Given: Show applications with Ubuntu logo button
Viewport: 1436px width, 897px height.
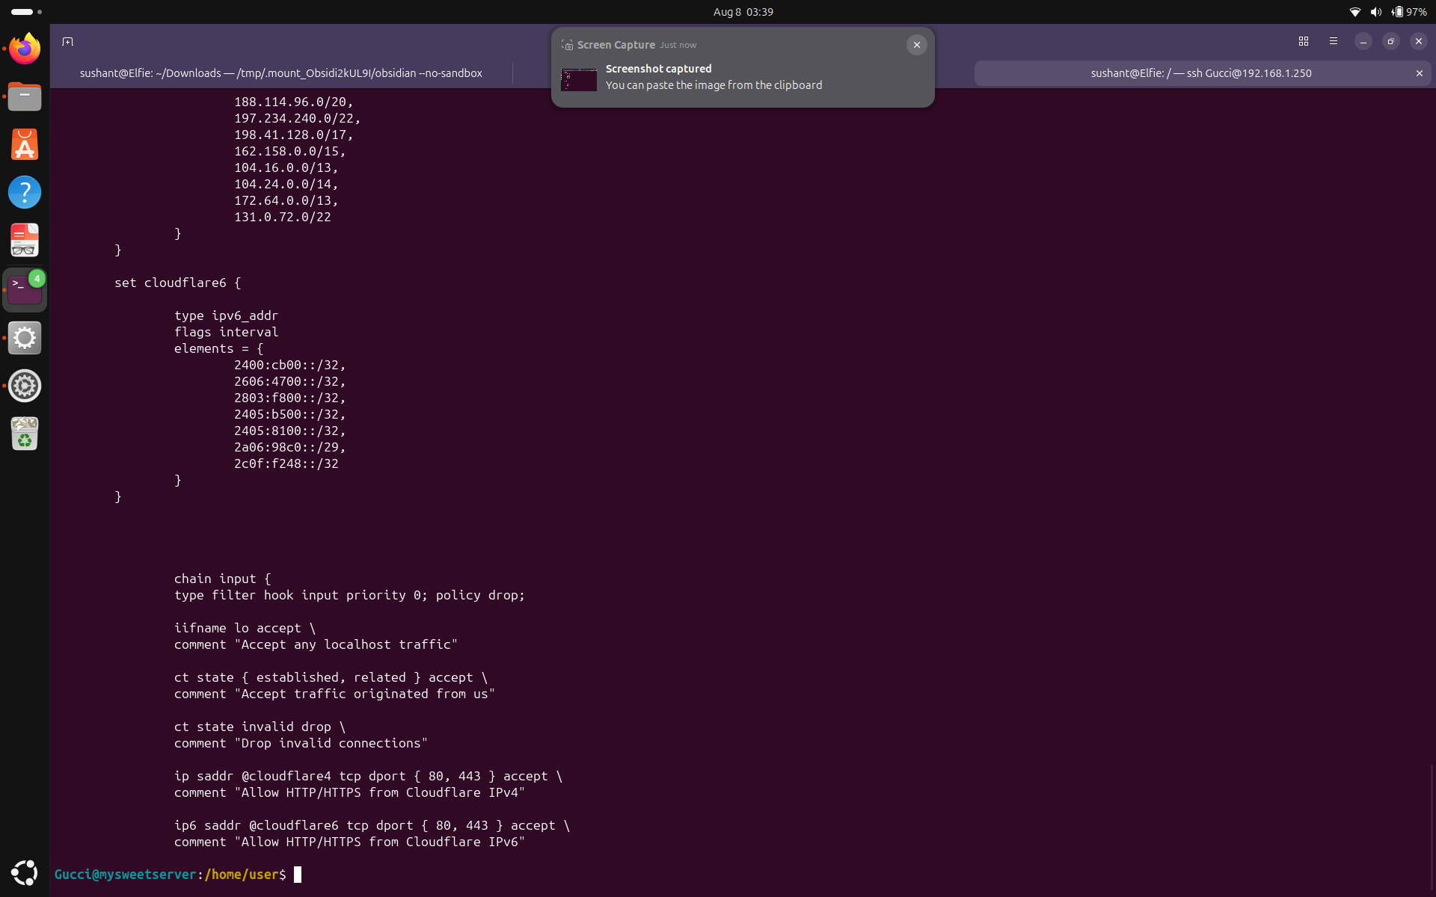Looking at the screenshot, I should pyautogui.click(x=25, y=872).
